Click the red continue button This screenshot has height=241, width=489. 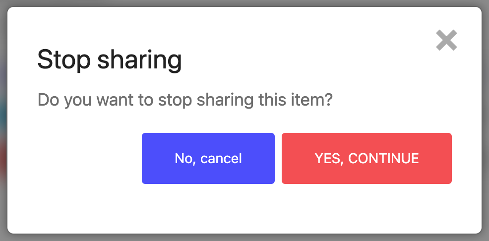click(x=367, y=158)
